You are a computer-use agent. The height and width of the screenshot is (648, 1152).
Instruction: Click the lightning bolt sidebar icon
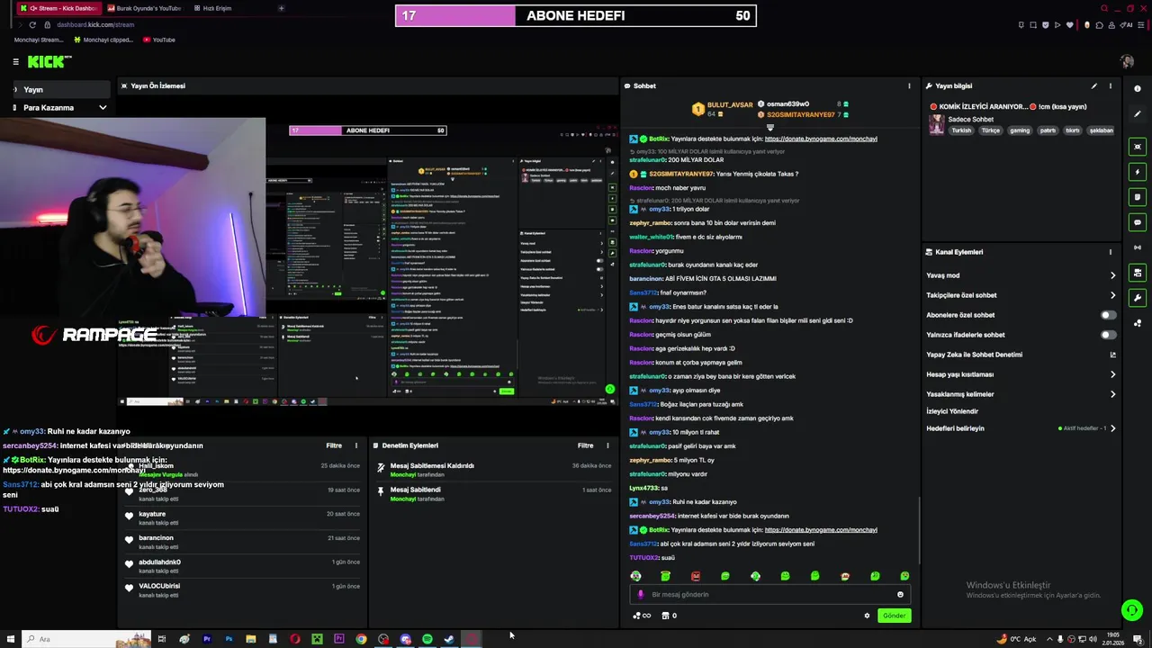[x=1138, y=172]
